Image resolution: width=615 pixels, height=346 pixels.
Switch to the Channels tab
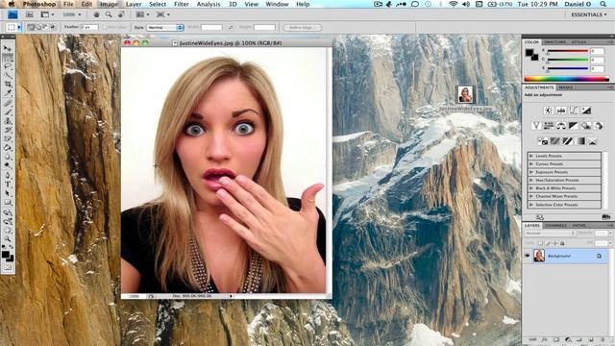555,226
